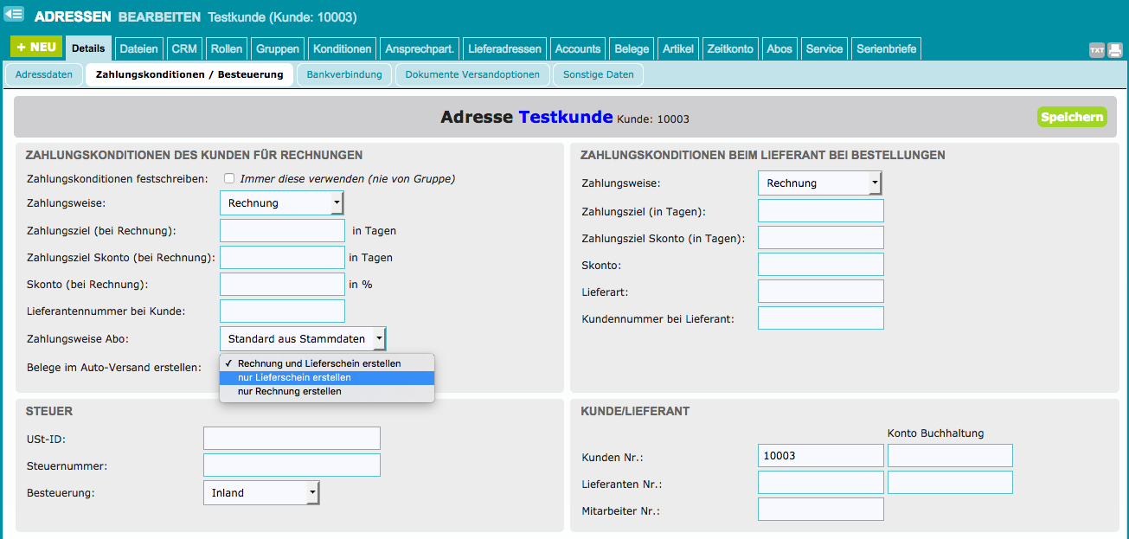Image resolution: width=1129 pixels, height=539 pixels.
Task: Click the green NEU button
Action: pos(36,48)
